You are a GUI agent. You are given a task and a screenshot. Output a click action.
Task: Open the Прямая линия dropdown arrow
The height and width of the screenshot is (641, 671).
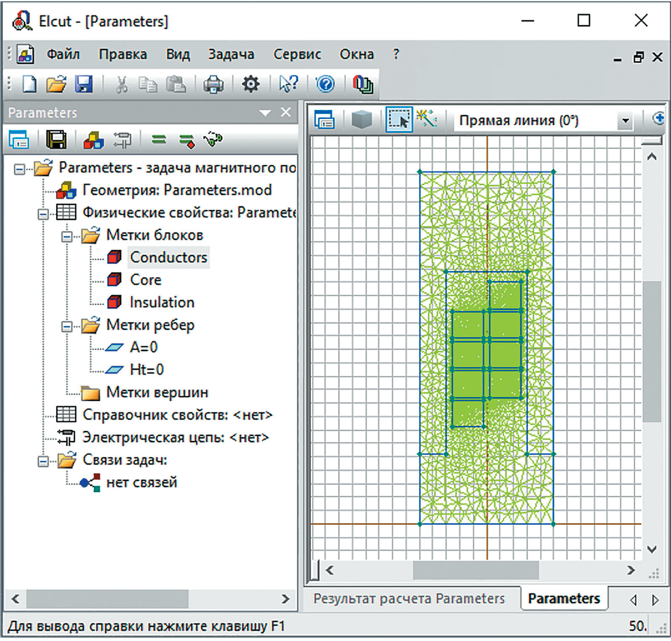[x=625, y=121]
